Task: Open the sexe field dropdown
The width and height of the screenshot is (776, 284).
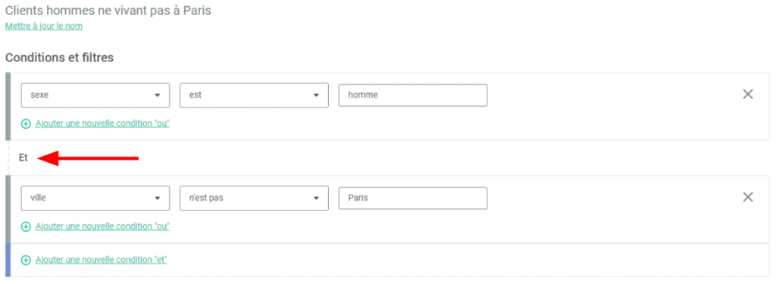Action: pyautogui.click(x=95, y=95)
